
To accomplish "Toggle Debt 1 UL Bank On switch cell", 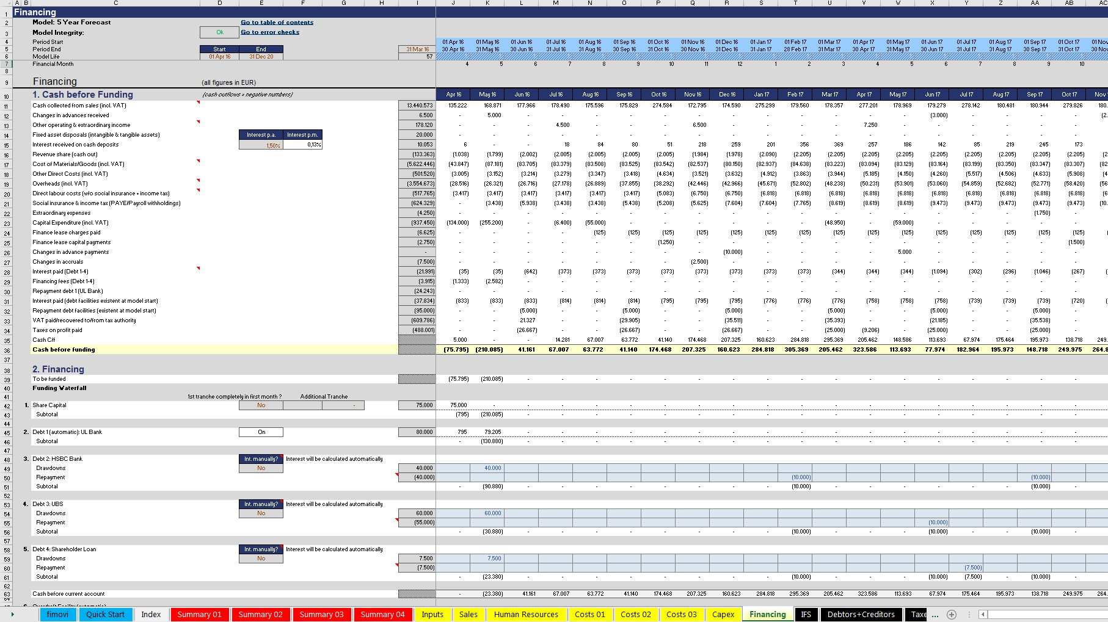I will point(261,432).
